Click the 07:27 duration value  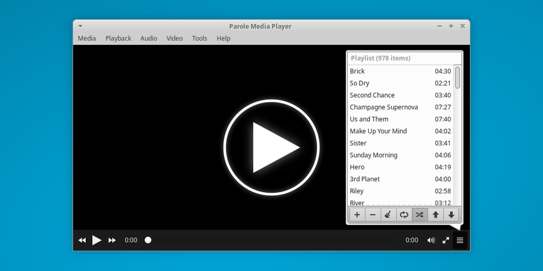[443, 107]
